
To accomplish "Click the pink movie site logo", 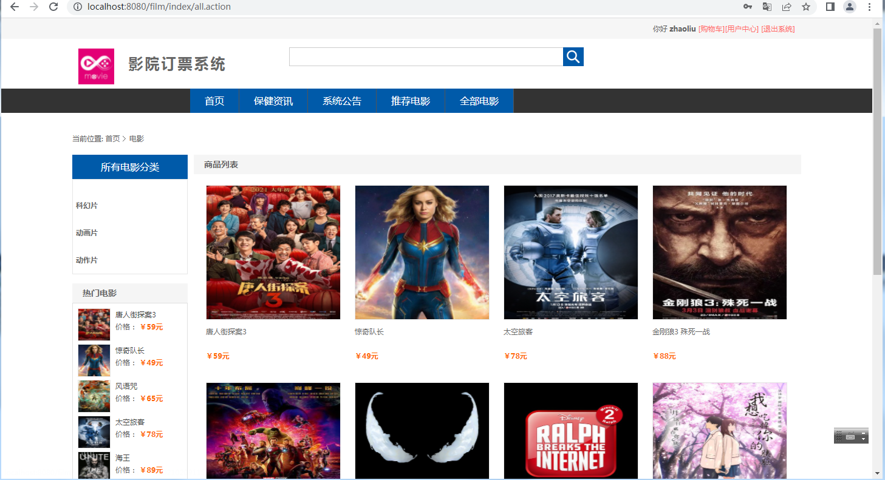I will 96,66.
